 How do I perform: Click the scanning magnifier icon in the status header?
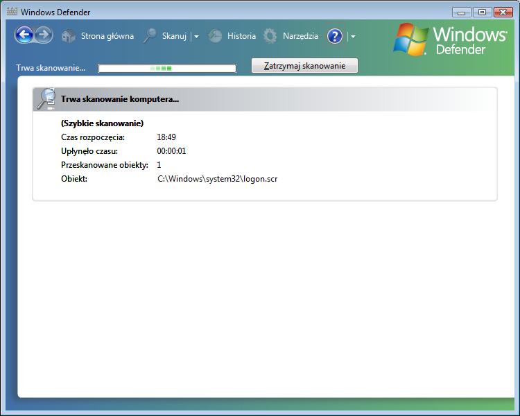[x=46, y=99]
